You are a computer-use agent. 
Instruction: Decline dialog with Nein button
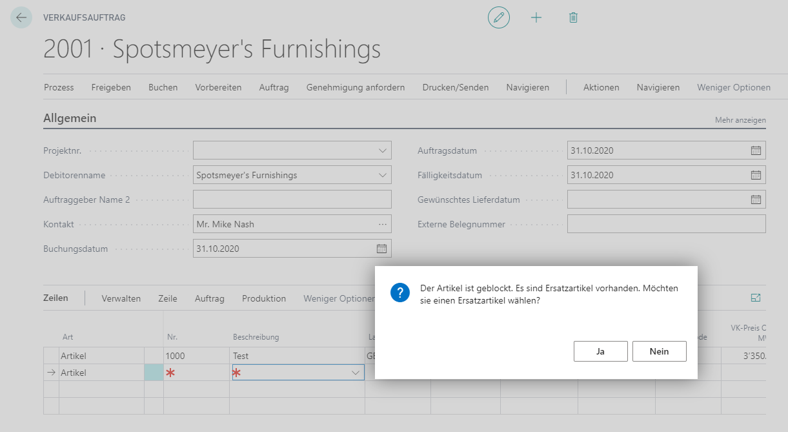pos(660,351)
